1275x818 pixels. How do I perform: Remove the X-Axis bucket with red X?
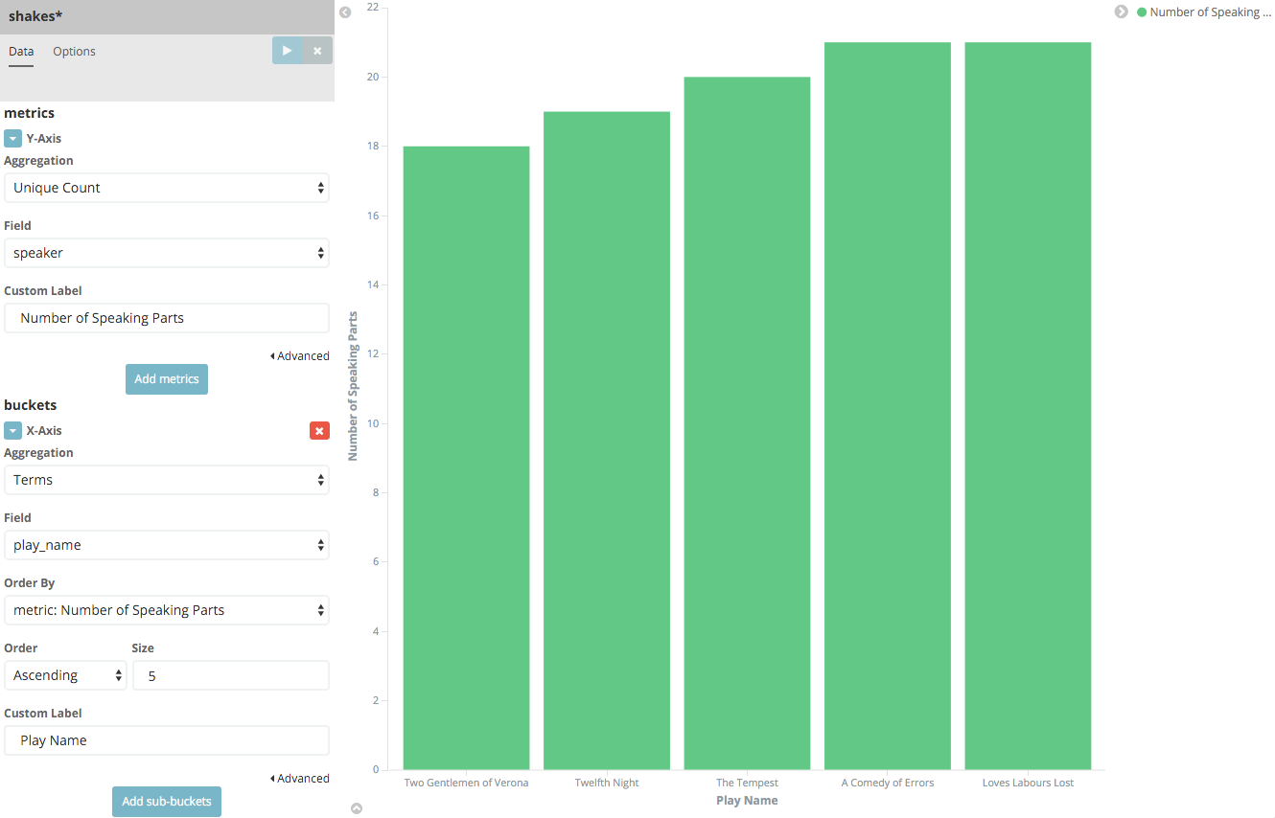pyautogui.click(x=319, y=431)
